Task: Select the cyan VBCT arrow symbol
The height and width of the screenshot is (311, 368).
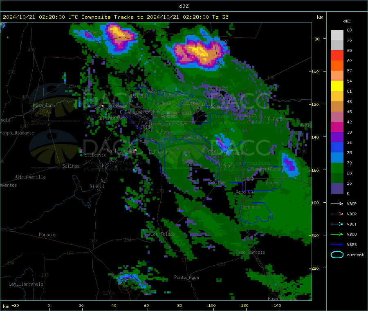Action: coord(337,224)
